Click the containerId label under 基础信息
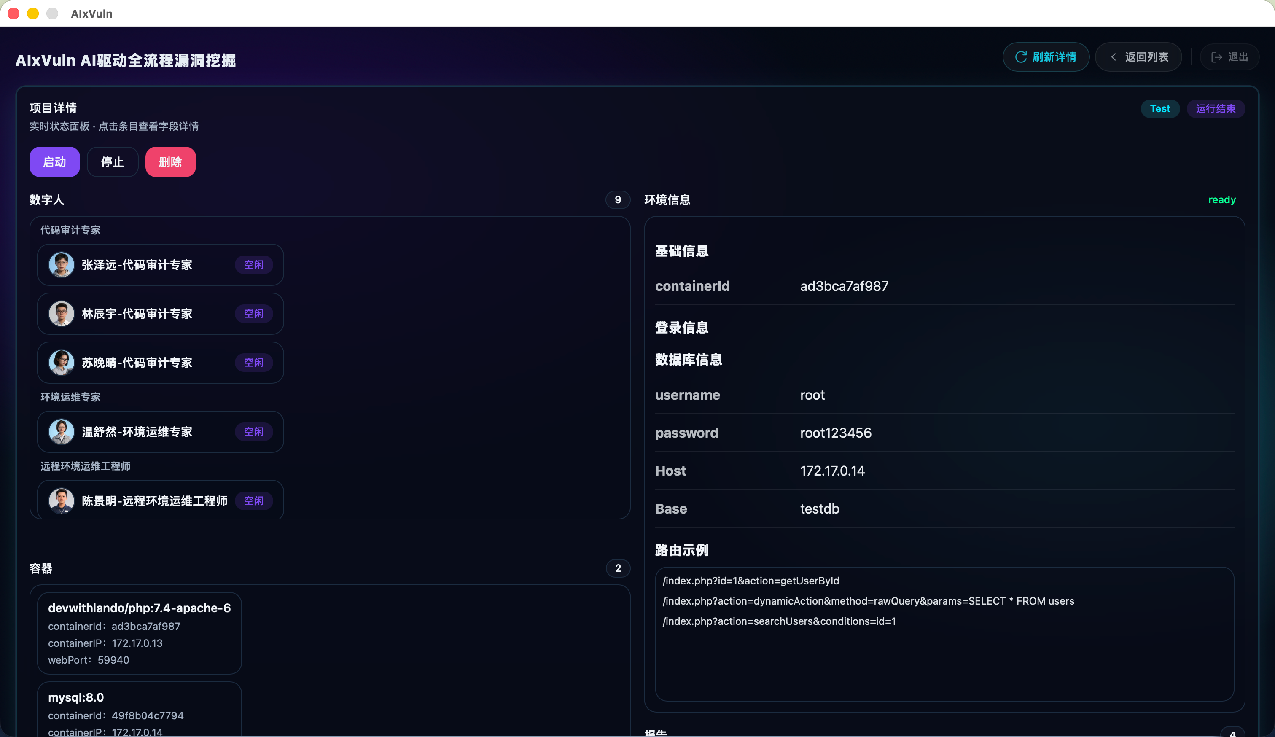The width and height of the screenshot is (1275, 737). click(x=692, y=286)
